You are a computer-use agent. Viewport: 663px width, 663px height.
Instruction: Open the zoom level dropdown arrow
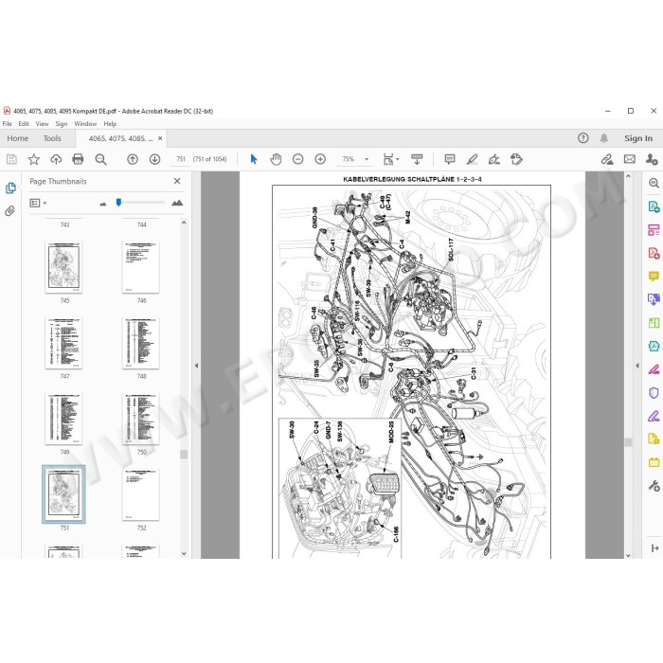pos(367,159)
